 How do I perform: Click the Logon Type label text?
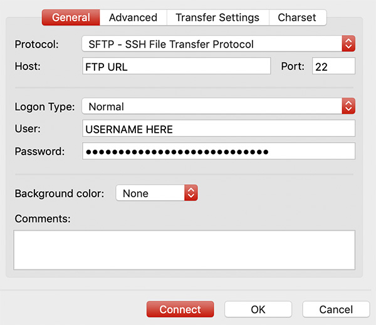[x=45, y=107]
